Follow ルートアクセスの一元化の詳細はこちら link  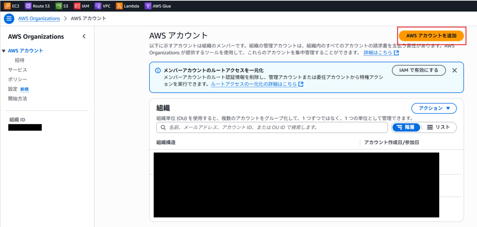[x=254, y=84]
